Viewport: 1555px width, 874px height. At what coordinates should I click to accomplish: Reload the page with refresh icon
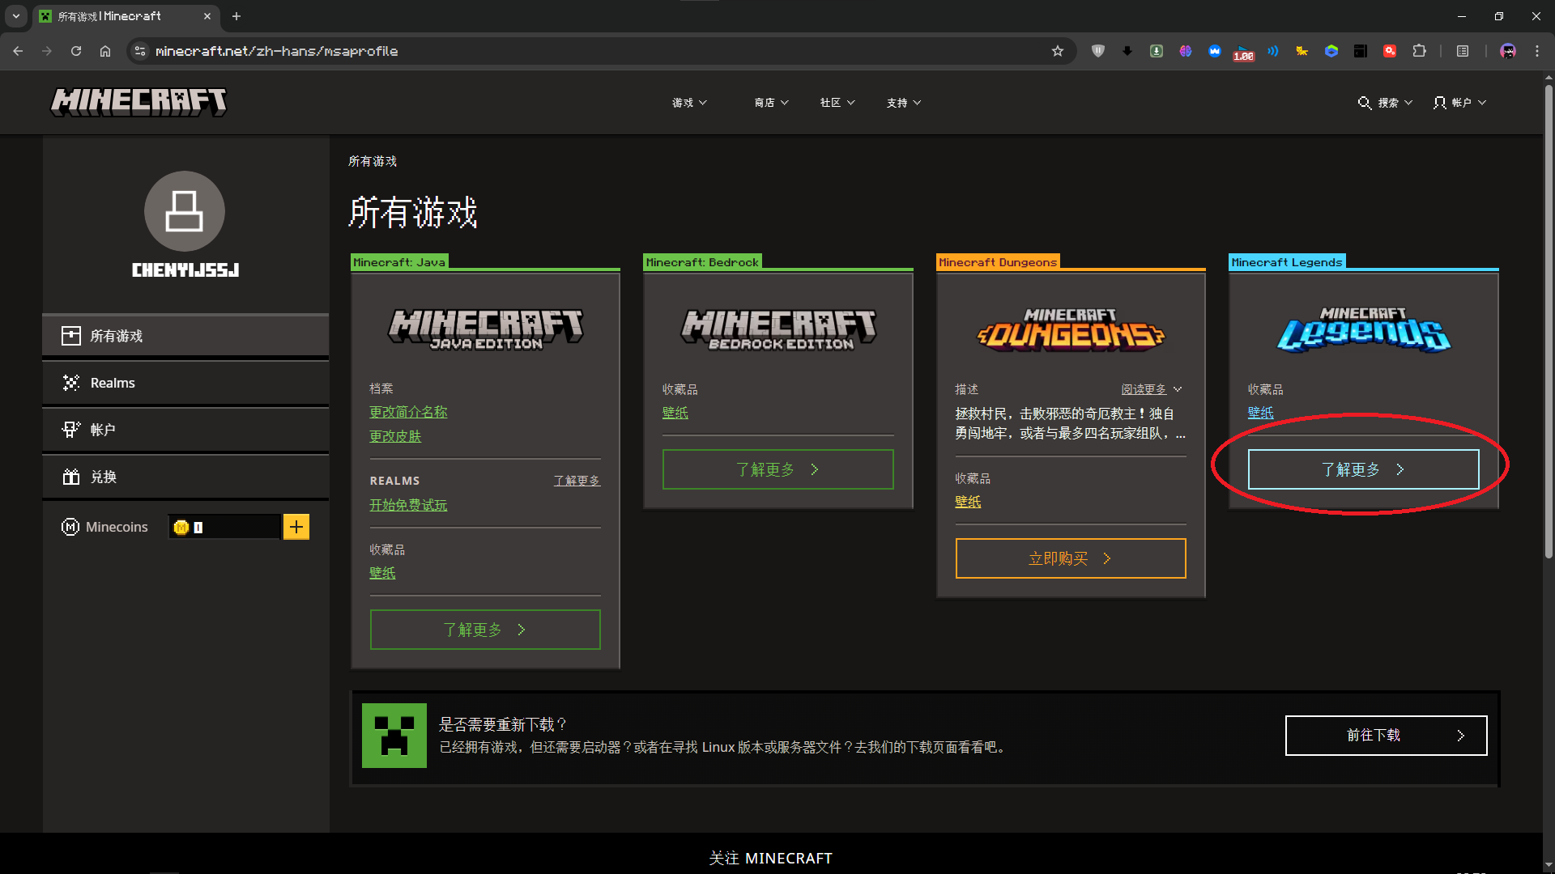point(76,51)
